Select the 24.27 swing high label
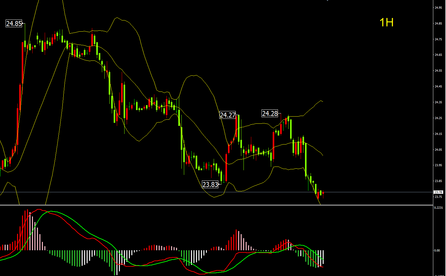Viewport: 446px width, 276px height. click(228, 115)
